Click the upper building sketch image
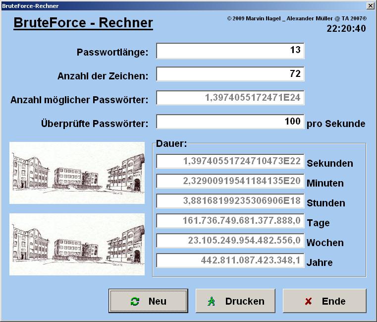 pos(77,173)
